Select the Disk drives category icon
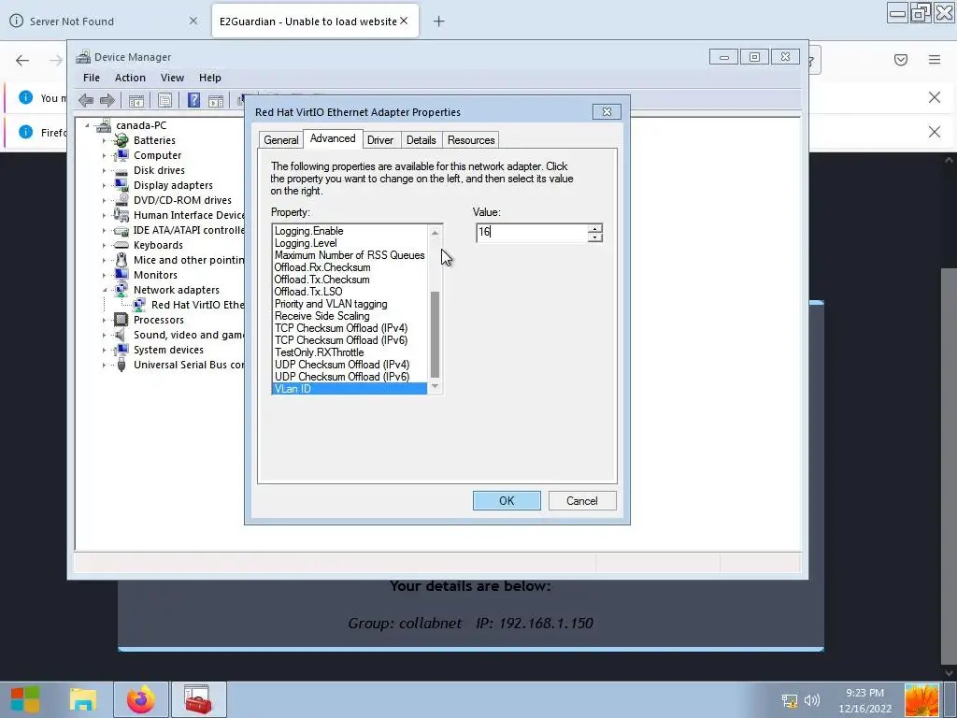The width and height of the screenshot is (957, 718). click(x=121, y=170)
